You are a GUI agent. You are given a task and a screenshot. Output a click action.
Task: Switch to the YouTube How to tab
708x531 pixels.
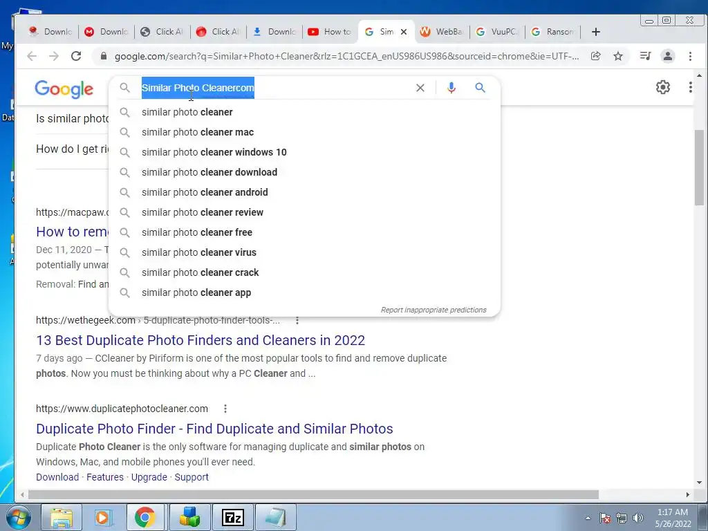click(x=330, y=32)
